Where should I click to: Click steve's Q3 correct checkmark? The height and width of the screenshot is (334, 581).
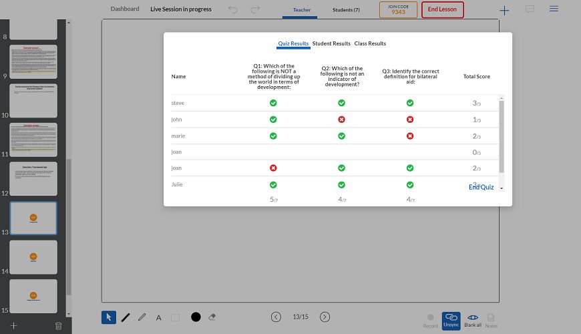410,103
